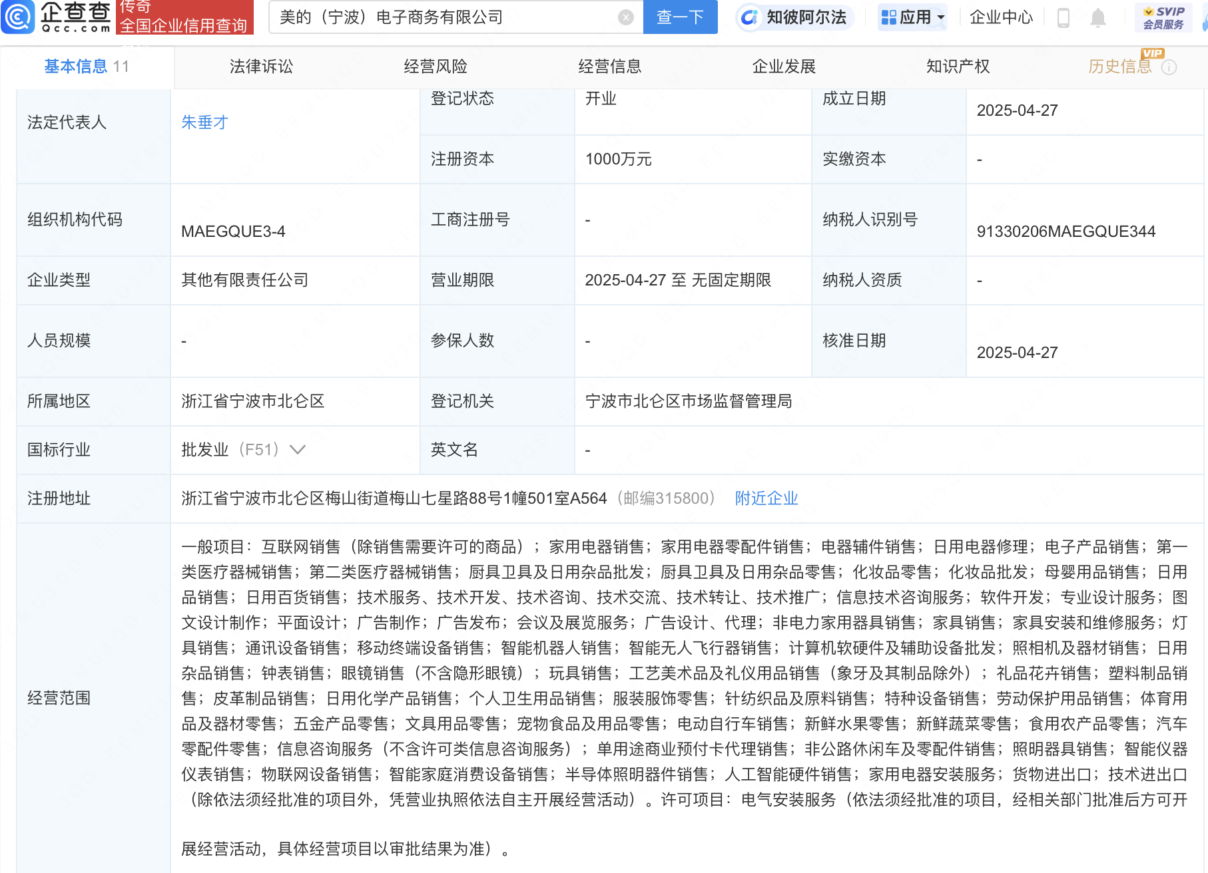Click the info icon beside 历史信息
Image resolution: width=1208 pixels, height=873 pixels.
(x=1169, y=67)
